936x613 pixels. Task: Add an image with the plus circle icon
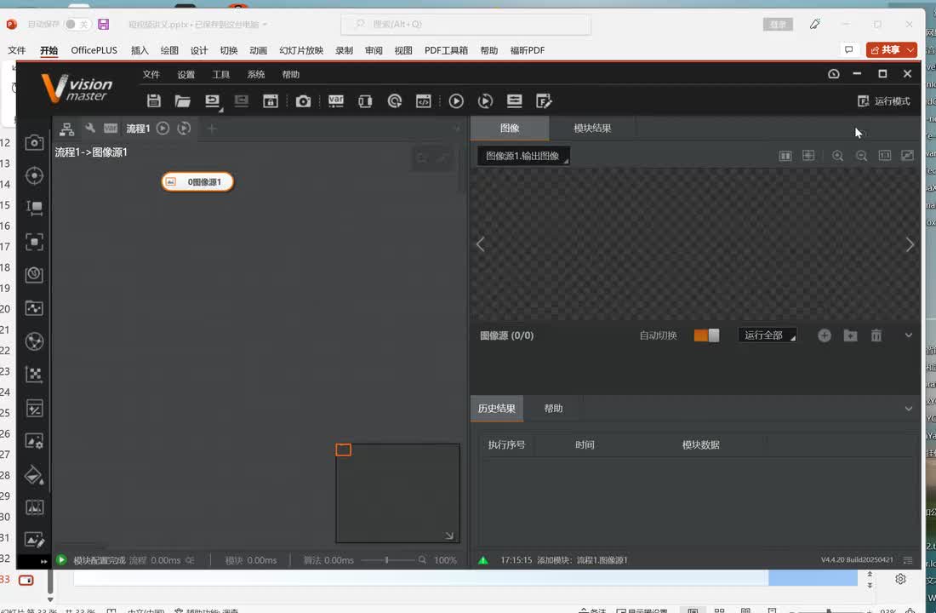(825, 335)
